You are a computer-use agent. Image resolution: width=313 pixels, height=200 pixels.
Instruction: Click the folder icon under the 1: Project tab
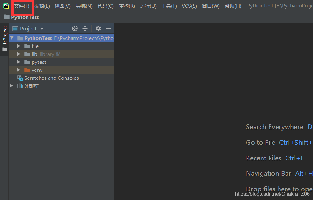point(4,49)
